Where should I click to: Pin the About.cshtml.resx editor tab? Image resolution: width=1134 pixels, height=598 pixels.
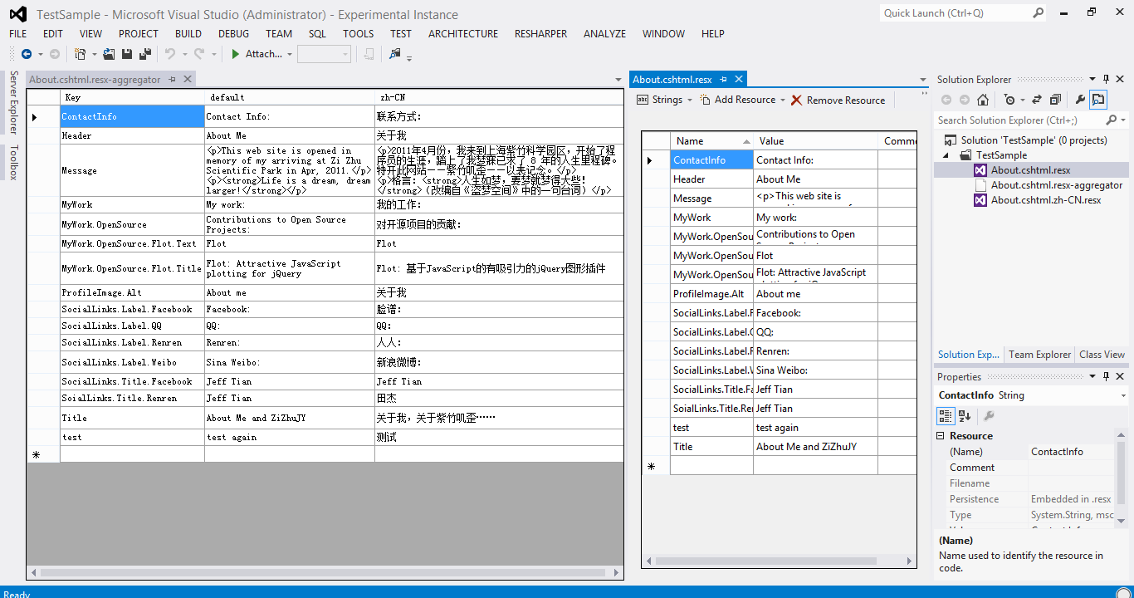[723, 80]
